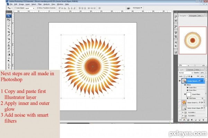Select the Dodge tool
The image size is (208, 138).
[x=9, y=61]
